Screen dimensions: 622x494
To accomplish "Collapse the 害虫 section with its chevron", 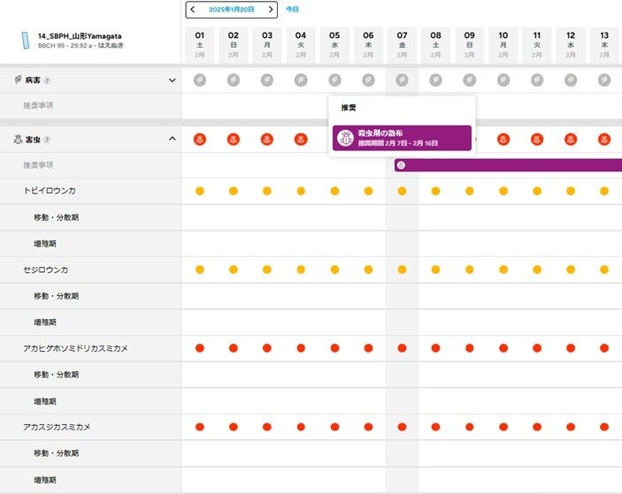I will coord(173,140).
